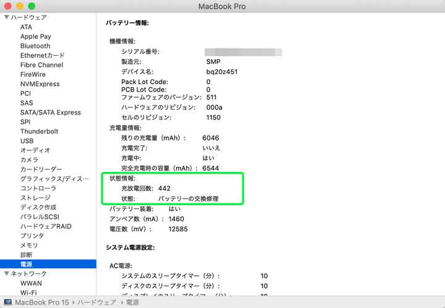Click the Pack Lot Code label
Image resolution: width=445 pixels, height=308 pixels.
coord(145,82)
